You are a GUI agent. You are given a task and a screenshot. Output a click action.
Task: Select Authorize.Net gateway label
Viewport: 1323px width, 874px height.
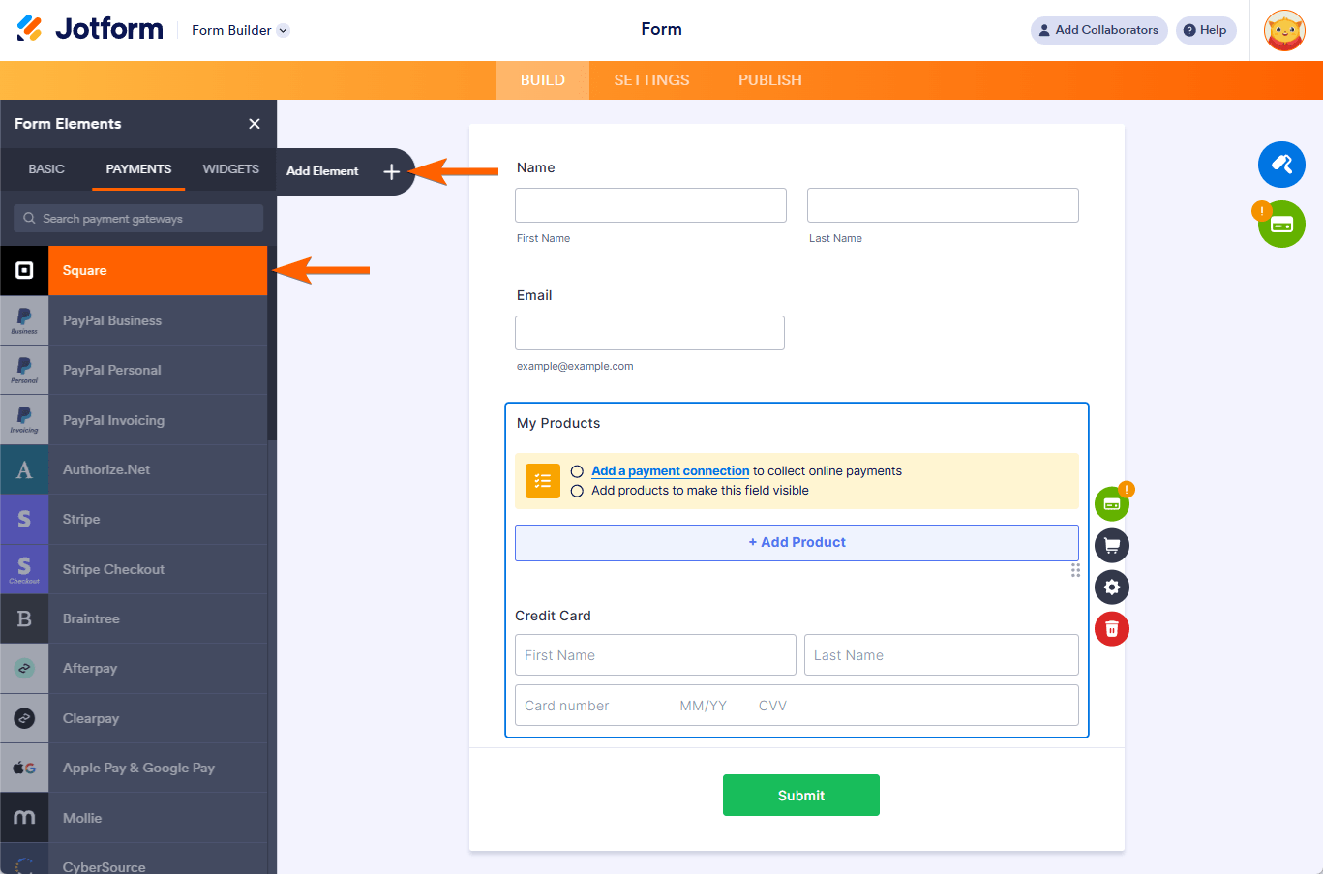click(106, 470)
